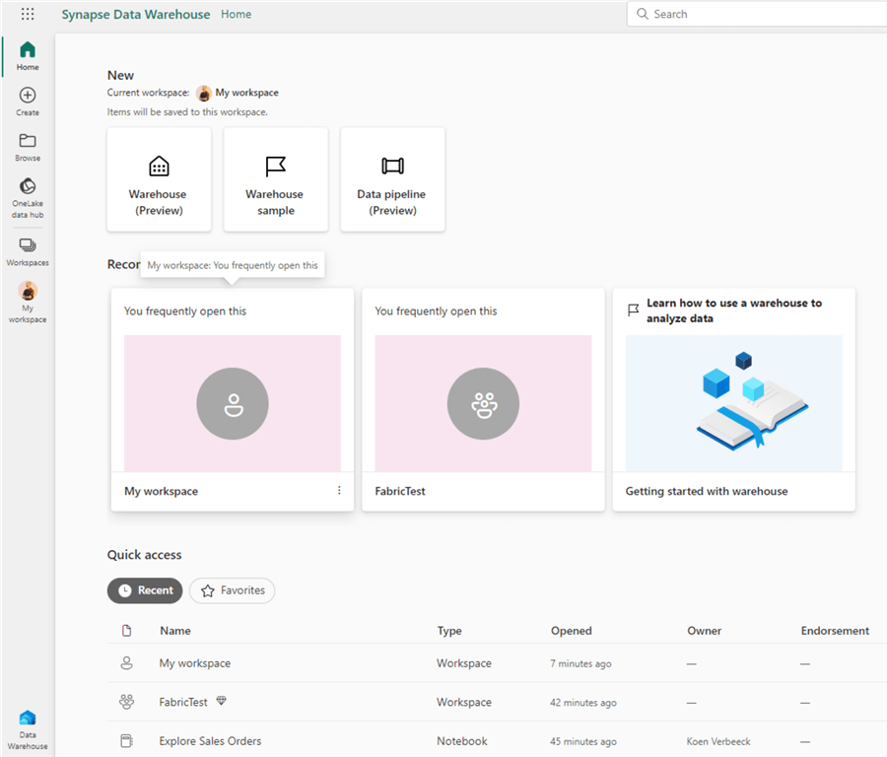Open OneLake data hub
The image size is (887, 757).
click(x=28, y=197)
